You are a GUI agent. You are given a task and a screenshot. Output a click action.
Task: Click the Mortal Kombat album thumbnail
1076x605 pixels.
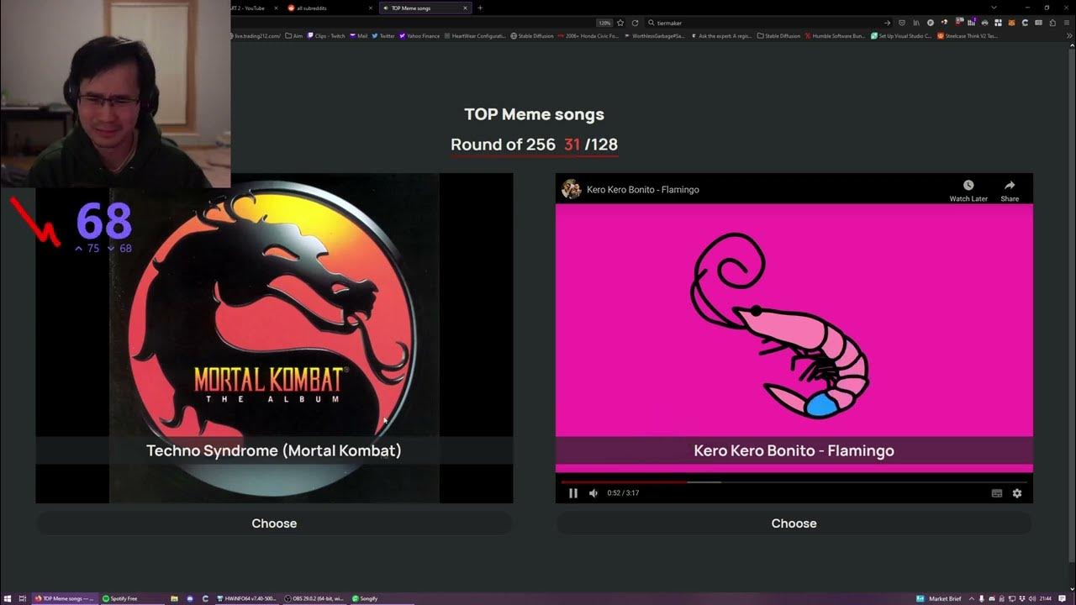pos(274,338)
